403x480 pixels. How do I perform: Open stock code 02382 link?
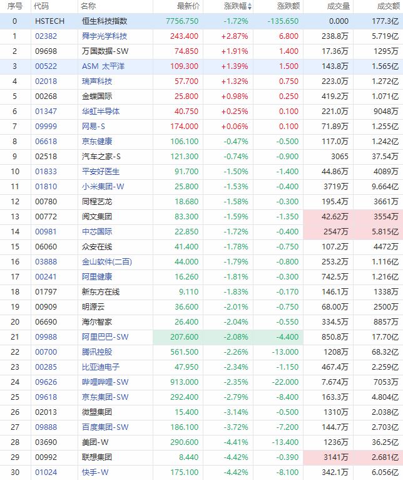(46, 36)
